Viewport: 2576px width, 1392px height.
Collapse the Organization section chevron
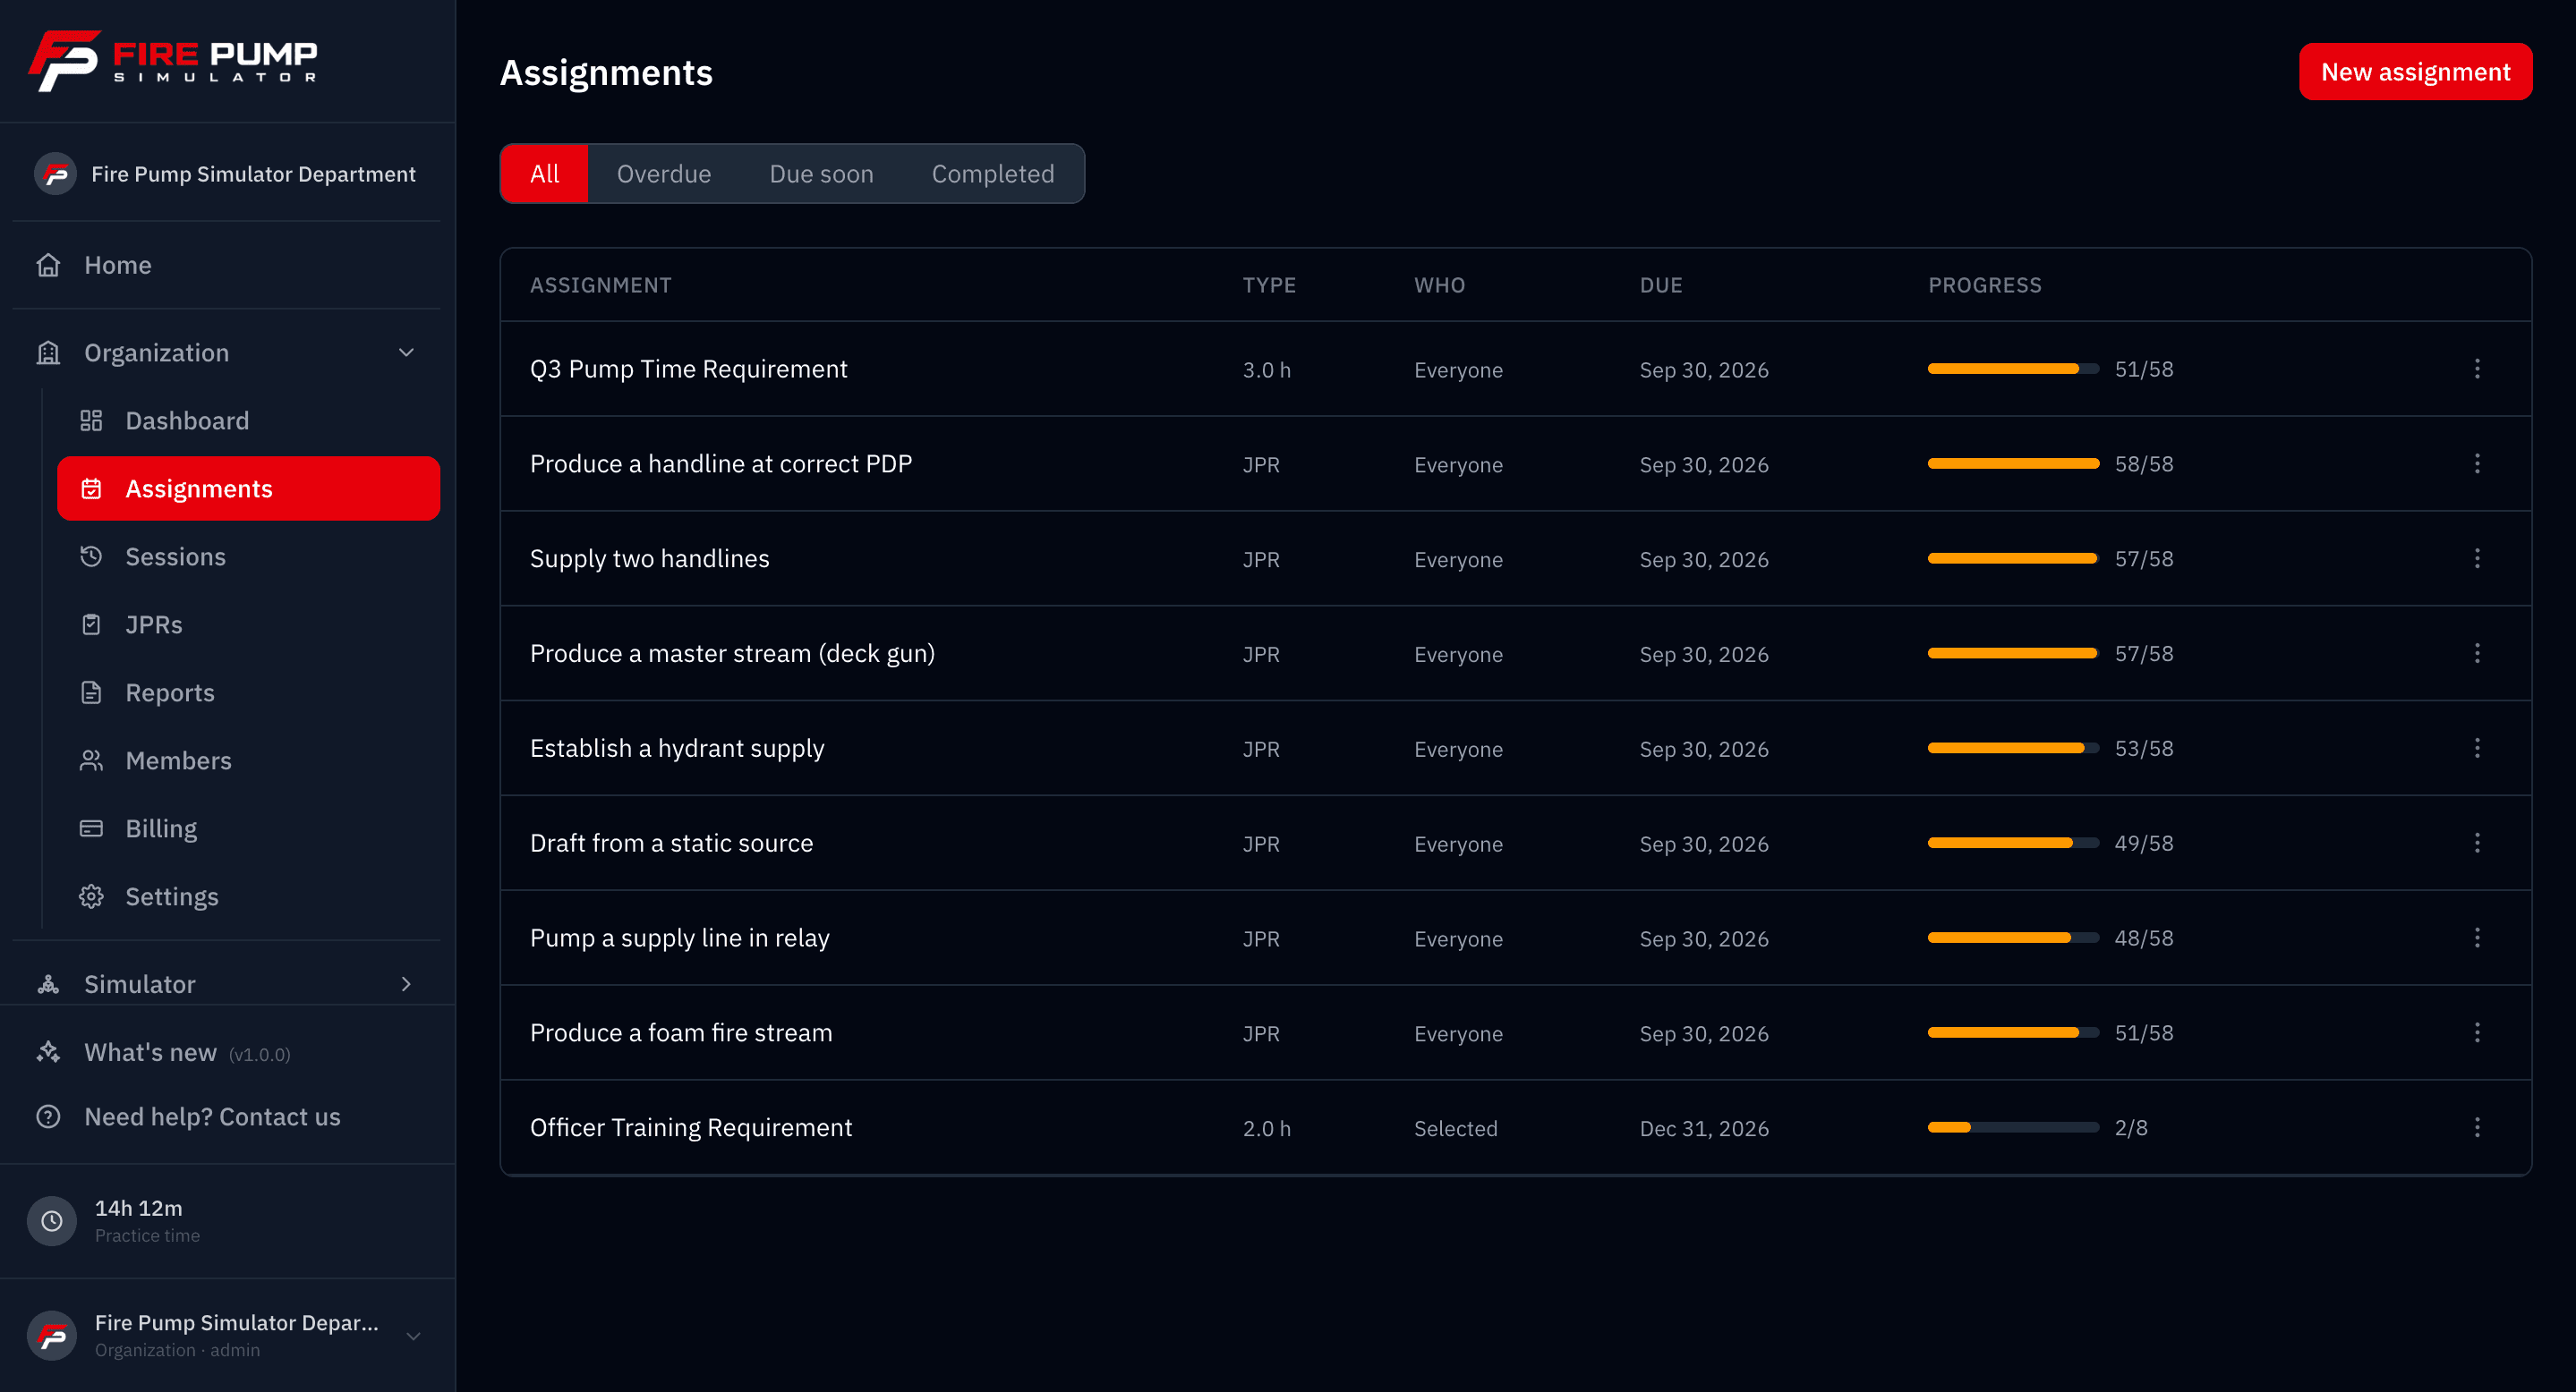(x=406, y=352)
